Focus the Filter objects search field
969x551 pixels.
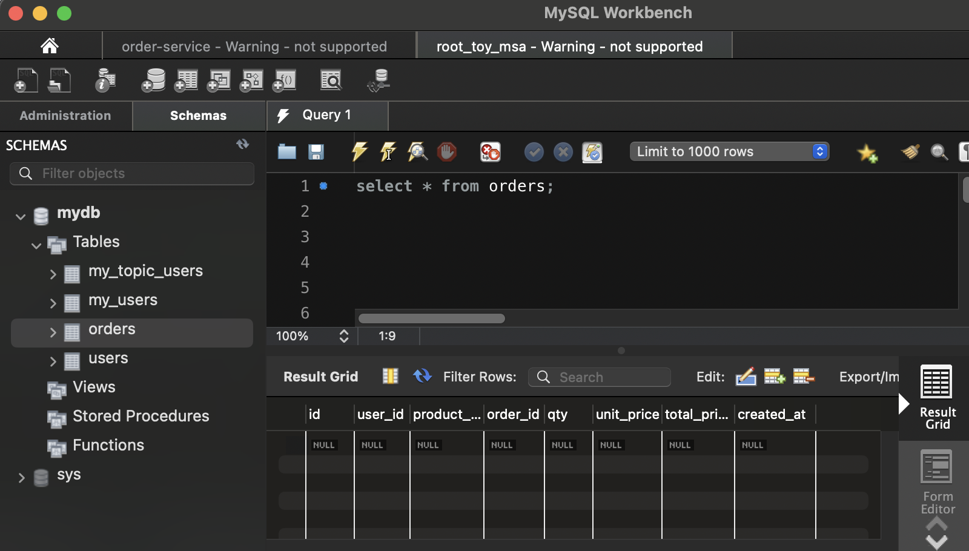coord(132,173)
